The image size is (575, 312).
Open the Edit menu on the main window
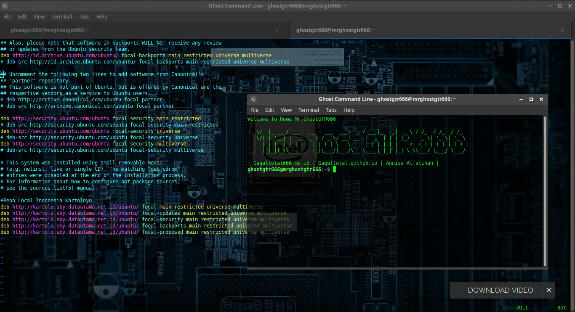click(x=22, y=16)
